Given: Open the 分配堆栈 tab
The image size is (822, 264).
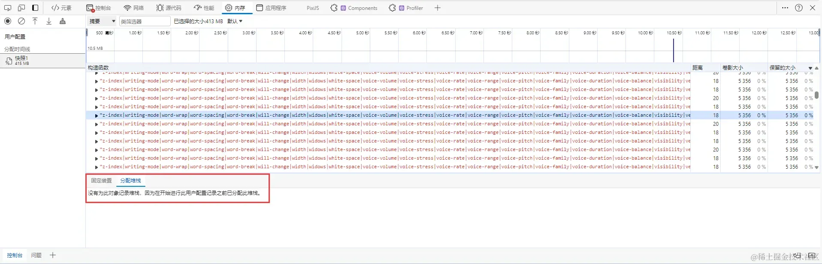Looking at the screenshot, I should point(130,181).
